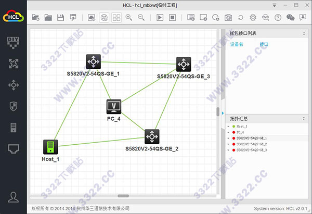Start all devices with the play icon
The width and height of the screenshot is (312, 214).
click(160, 18)
